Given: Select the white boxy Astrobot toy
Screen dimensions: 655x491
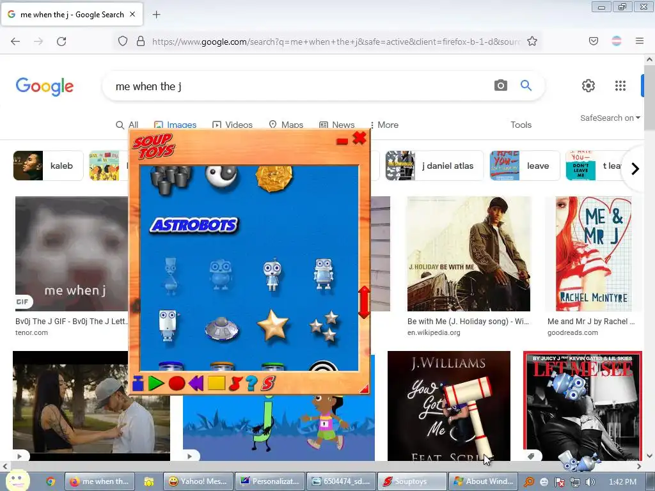Looking at the screenshot, I should [x=168, y=325].
